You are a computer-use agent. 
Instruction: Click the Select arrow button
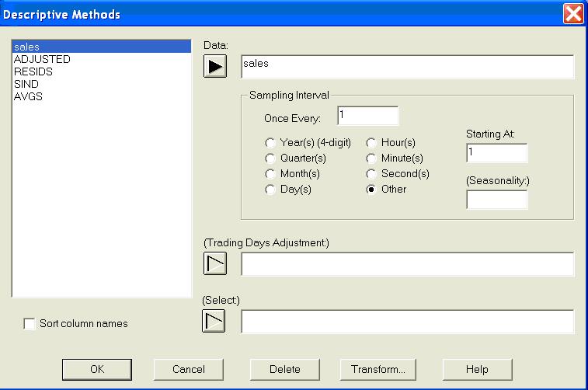click(x=214, y=321)
